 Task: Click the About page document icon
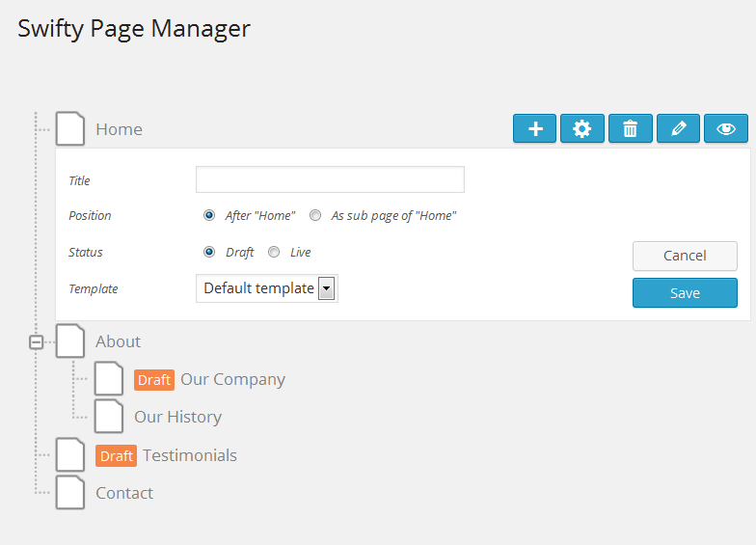pyautogui.click(x=70, y=341)
